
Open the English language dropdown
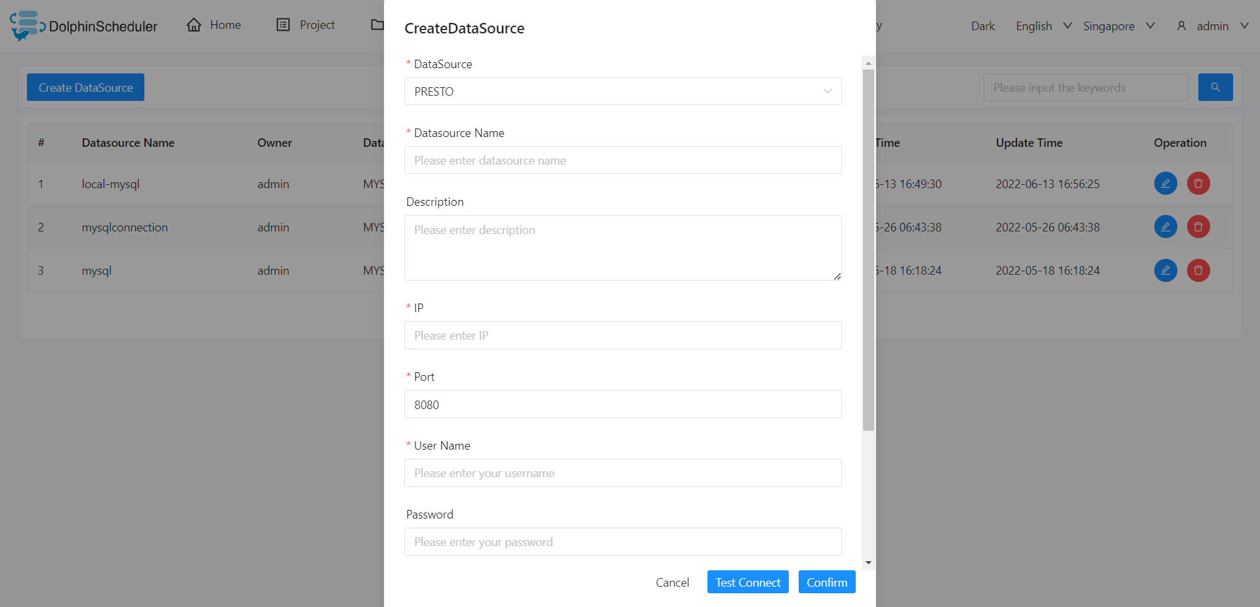(1043, 26)
